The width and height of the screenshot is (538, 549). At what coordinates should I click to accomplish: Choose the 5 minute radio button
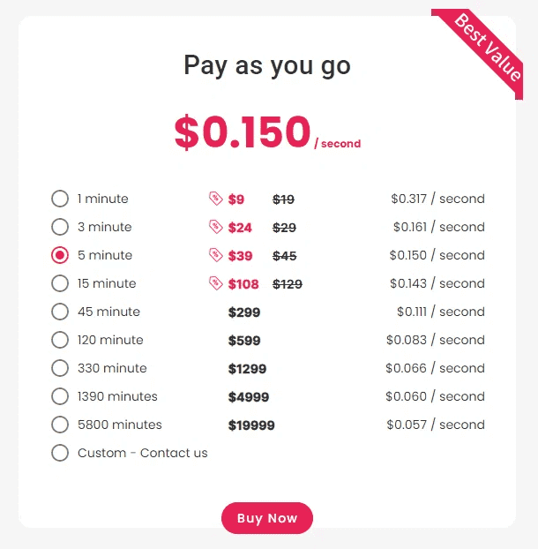coord(60,255)
